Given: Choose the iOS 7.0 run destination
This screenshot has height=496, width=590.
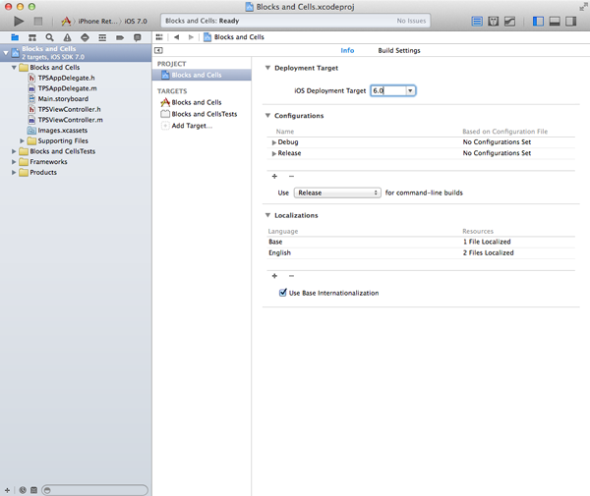Looking at the screenshot, I should point(136,22).
